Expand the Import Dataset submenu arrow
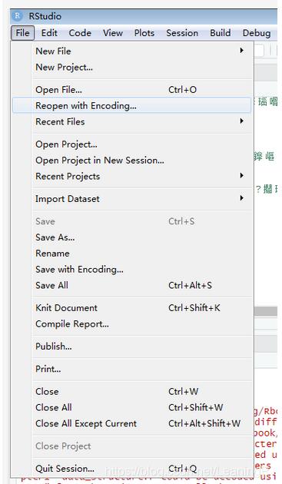 click(x=242, y=198)
